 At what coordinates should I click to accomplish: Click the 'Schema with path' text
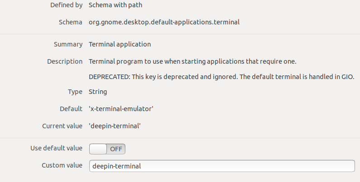[115, 5]
